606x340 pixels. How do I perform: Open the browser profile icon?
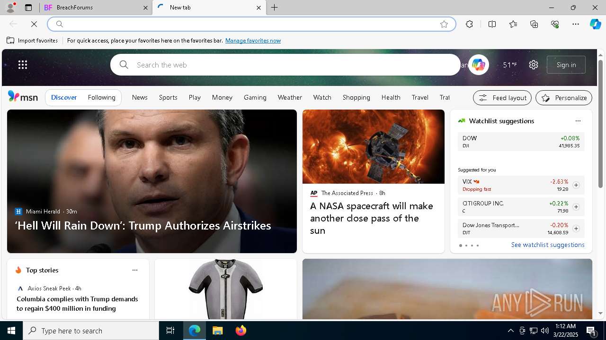(10, 8)
